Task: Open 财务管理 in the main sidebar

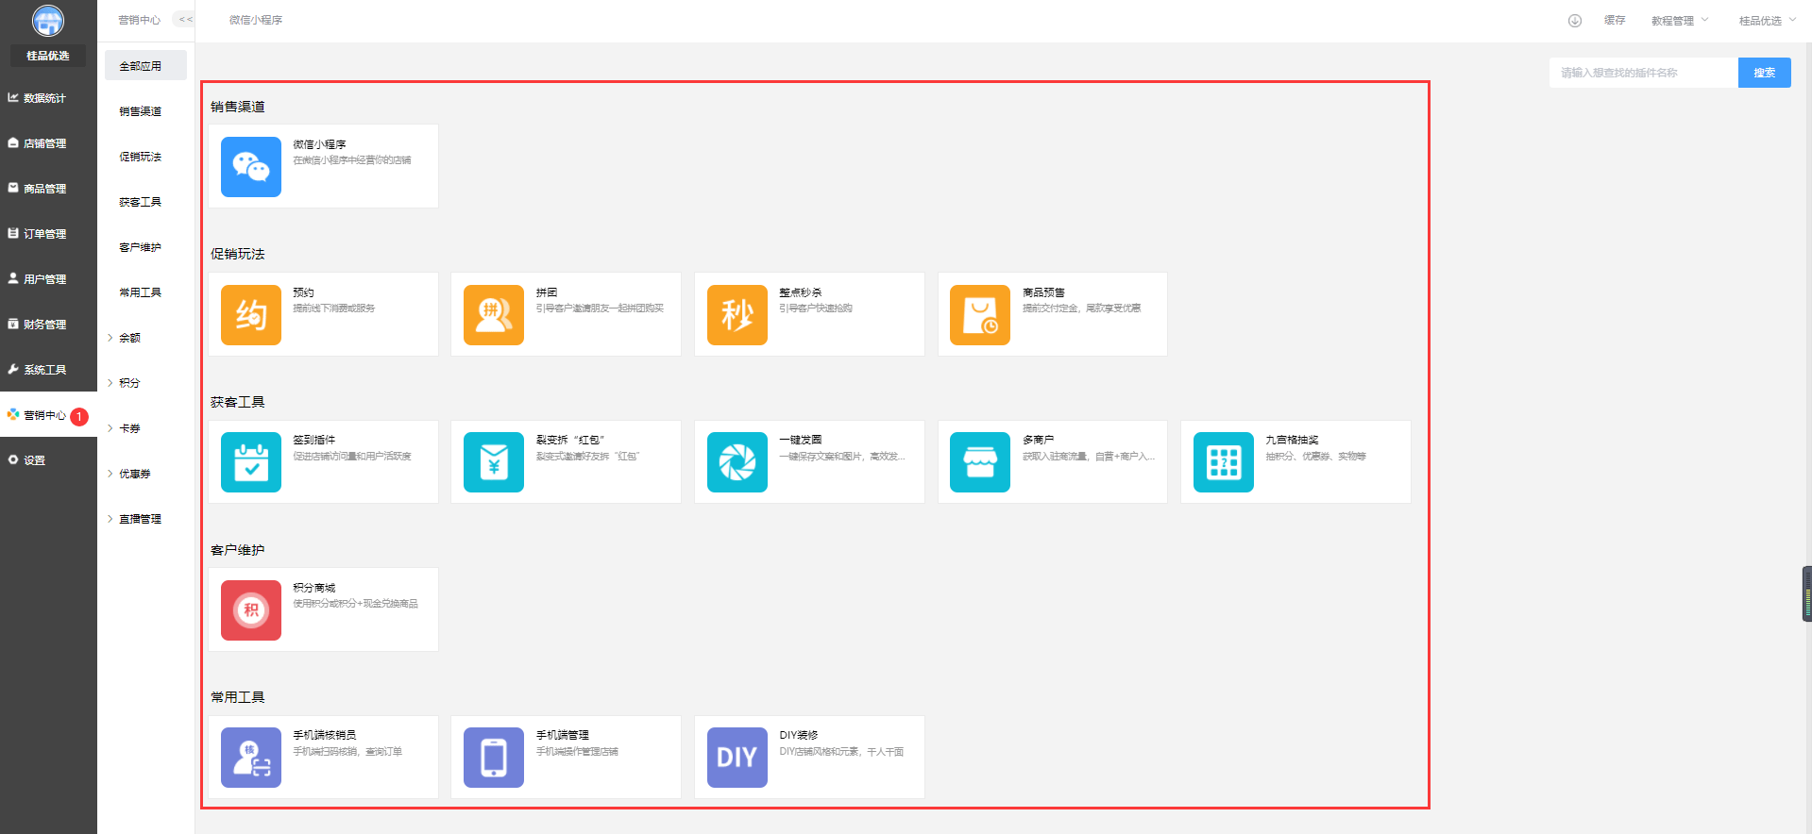Action: 48,325
